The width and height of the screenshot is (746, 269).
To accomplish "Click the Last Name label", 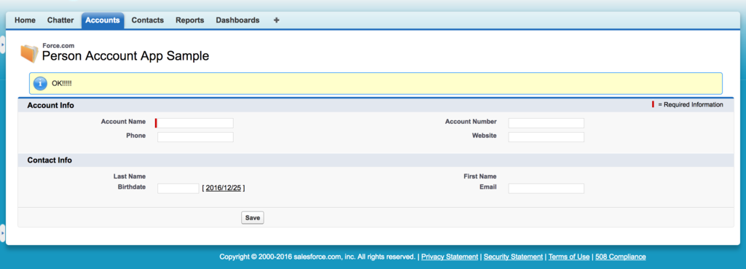I will [130, 176].
